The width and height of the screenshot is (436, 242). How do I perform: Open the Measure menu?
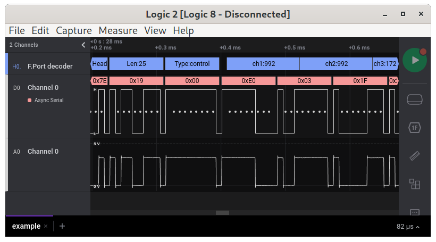coord(118,31)
